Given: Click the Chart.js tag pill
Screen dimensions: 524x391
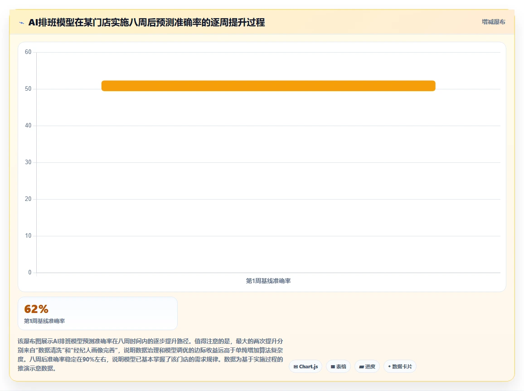Looking at the screenshot, I should pyautogui.click(x=306, y=367).
